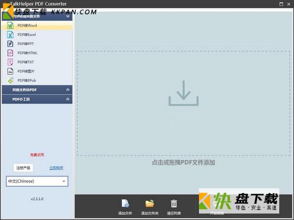This screenshot has width=294, height=220.
Task: Open the 其他文件转PDF panel header
Action: [37, 90]
